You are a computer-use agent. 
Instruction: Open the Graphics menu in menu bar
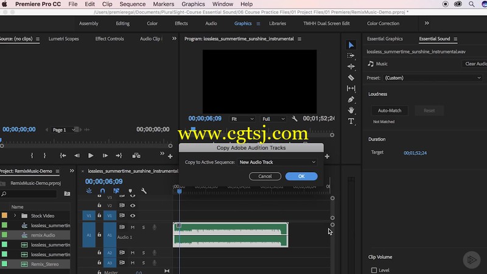pos(193,4)
